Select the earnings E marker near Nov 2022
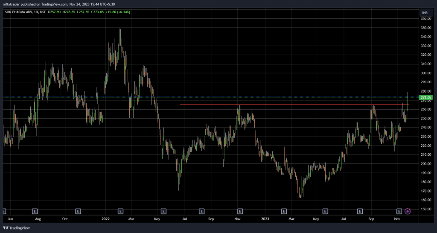The height and width of the screenshot is (233, 437). (x=240, y=212)
